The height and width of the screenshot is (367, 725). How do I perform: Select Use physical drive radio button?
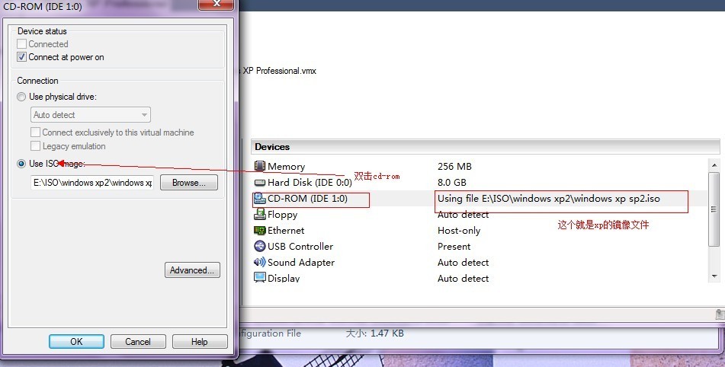21,97
